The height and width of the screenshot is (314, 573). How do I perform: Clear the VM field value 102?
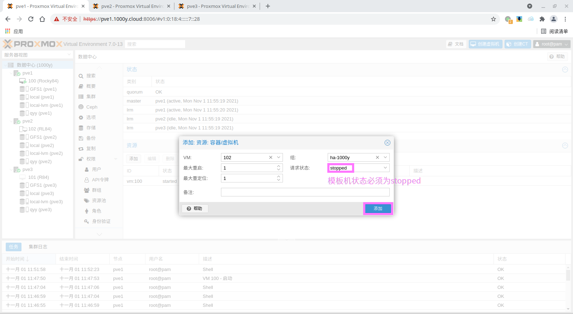point(271,157)
